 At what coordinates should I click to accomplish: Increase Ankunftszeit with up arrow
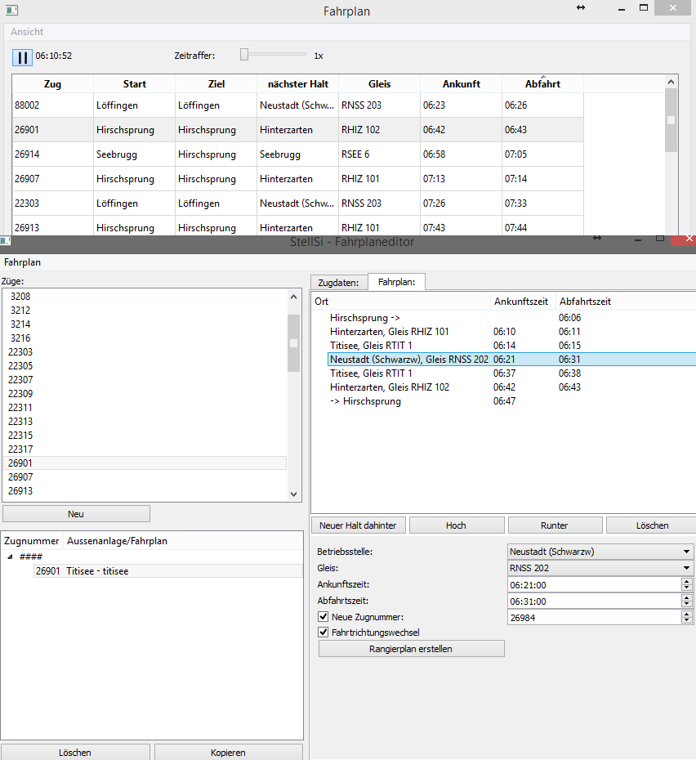click(x=686, y=581)
